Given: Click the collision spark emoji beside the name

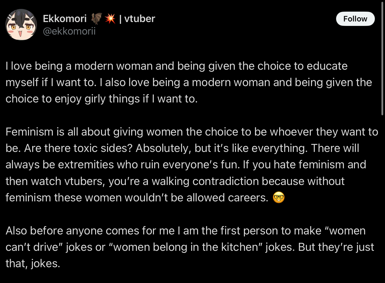Looking at the screenshot, I should 110,19.
